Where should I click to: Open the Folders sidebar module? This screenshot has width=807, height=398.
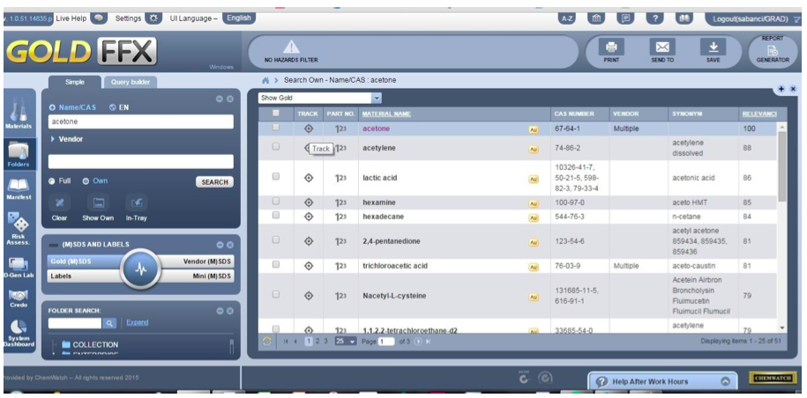(19, 155)
